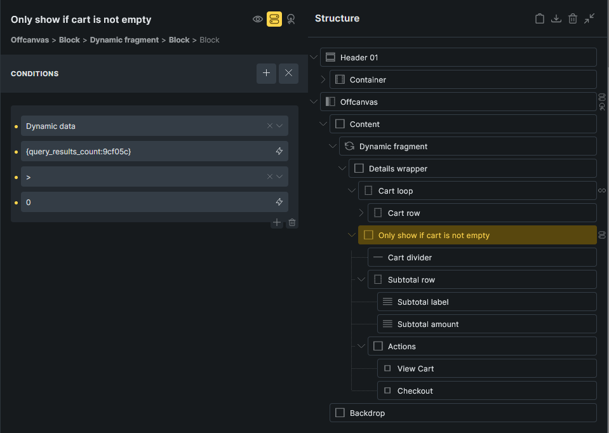Viewport: 609px width, 433px height.
Task: Open the comparison operator '>' dropdown arrow
Action: point(279,177)
